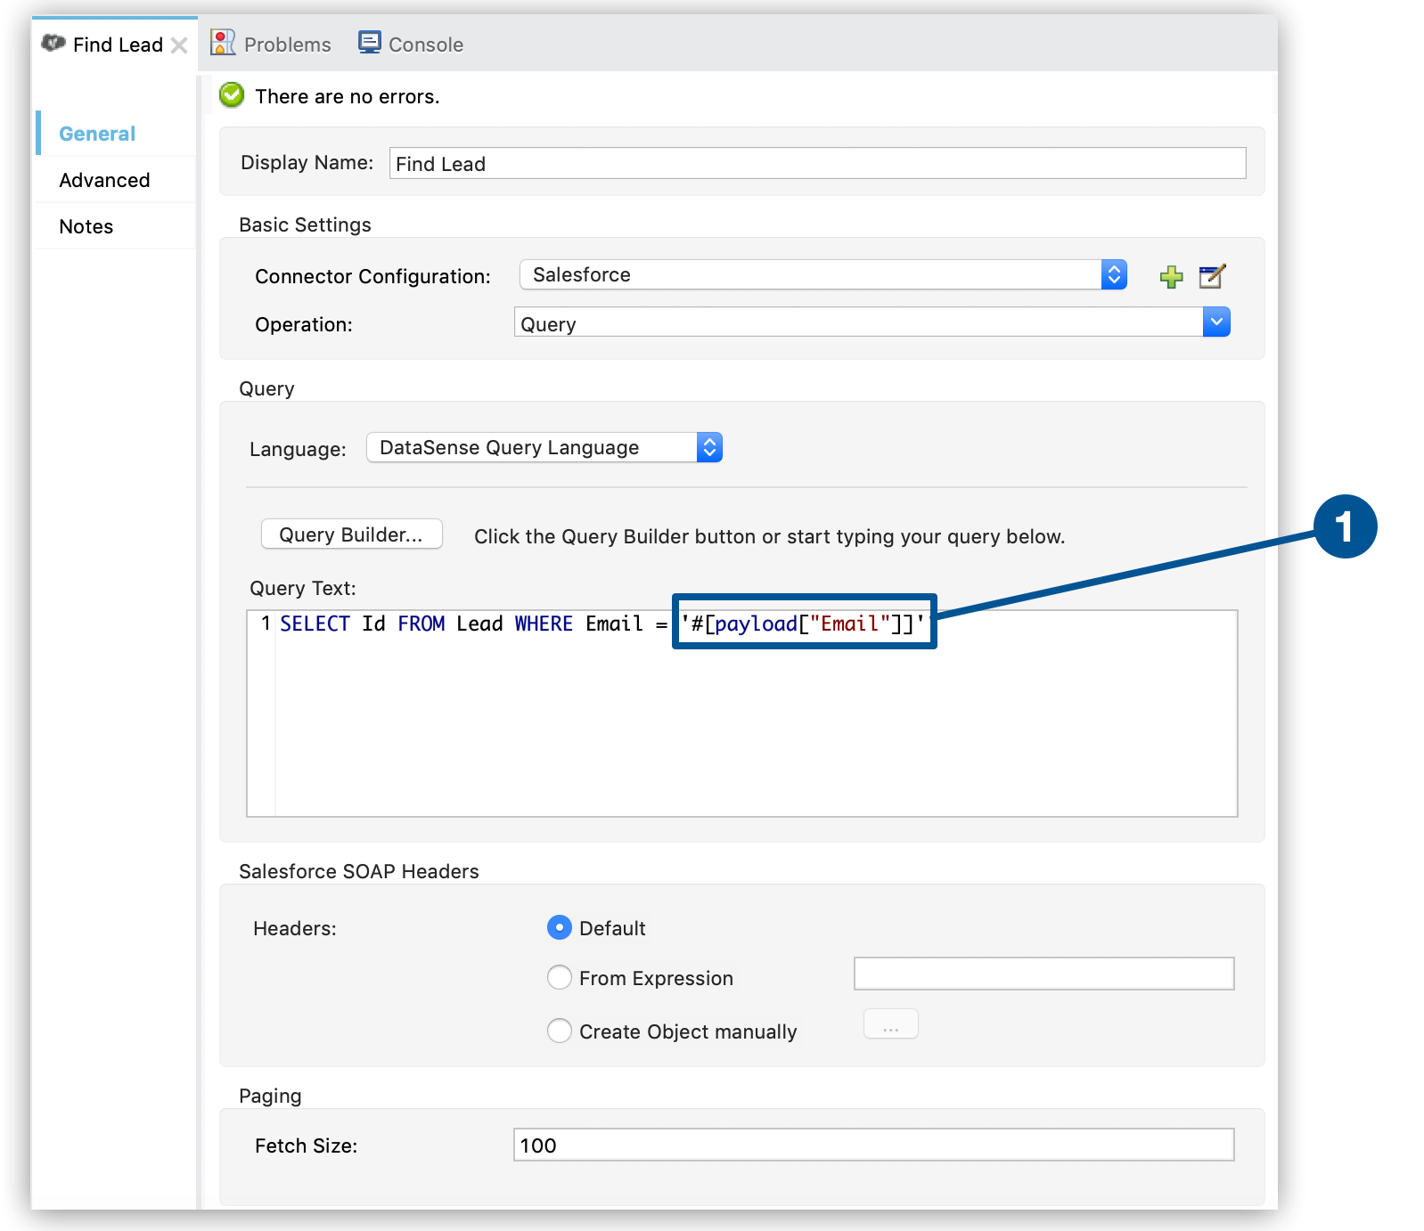This screenshot has width=1424, height=1231.
Task: Switch to the Advanced section
Action: pos(104,180)
